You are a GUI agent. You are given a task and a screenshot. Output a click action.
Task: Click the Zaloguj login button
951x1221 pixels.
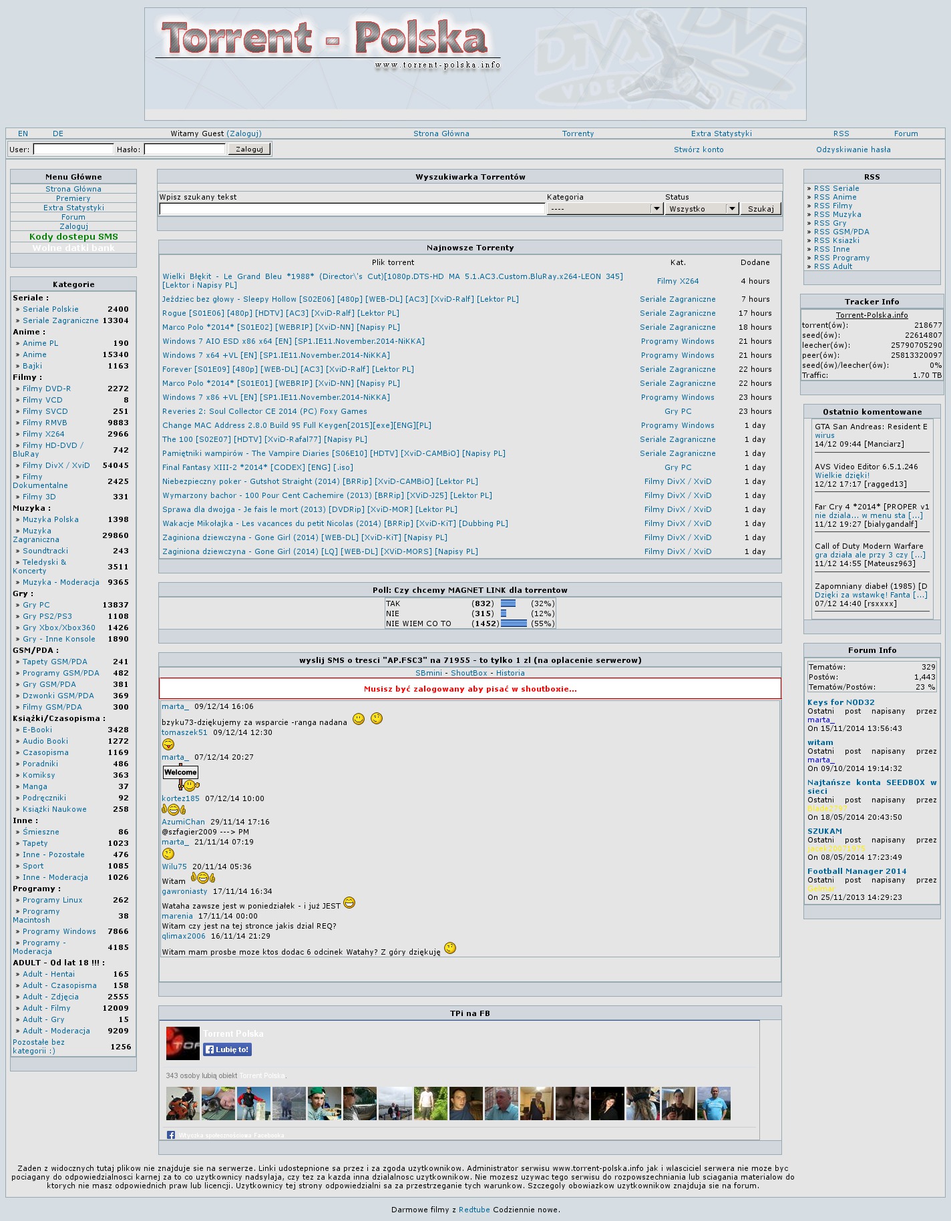pos(249,149)
